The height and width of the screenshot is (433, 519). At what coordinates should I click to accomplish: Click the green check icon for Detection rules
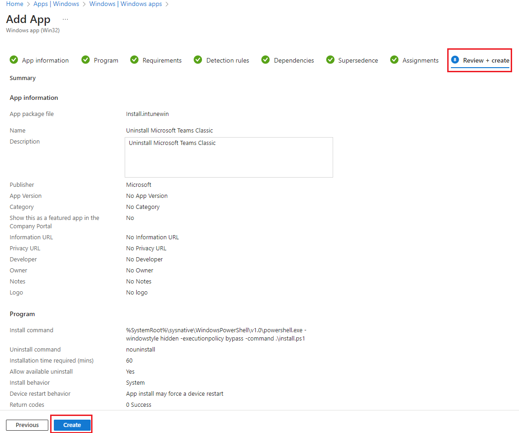click(198, 59)
